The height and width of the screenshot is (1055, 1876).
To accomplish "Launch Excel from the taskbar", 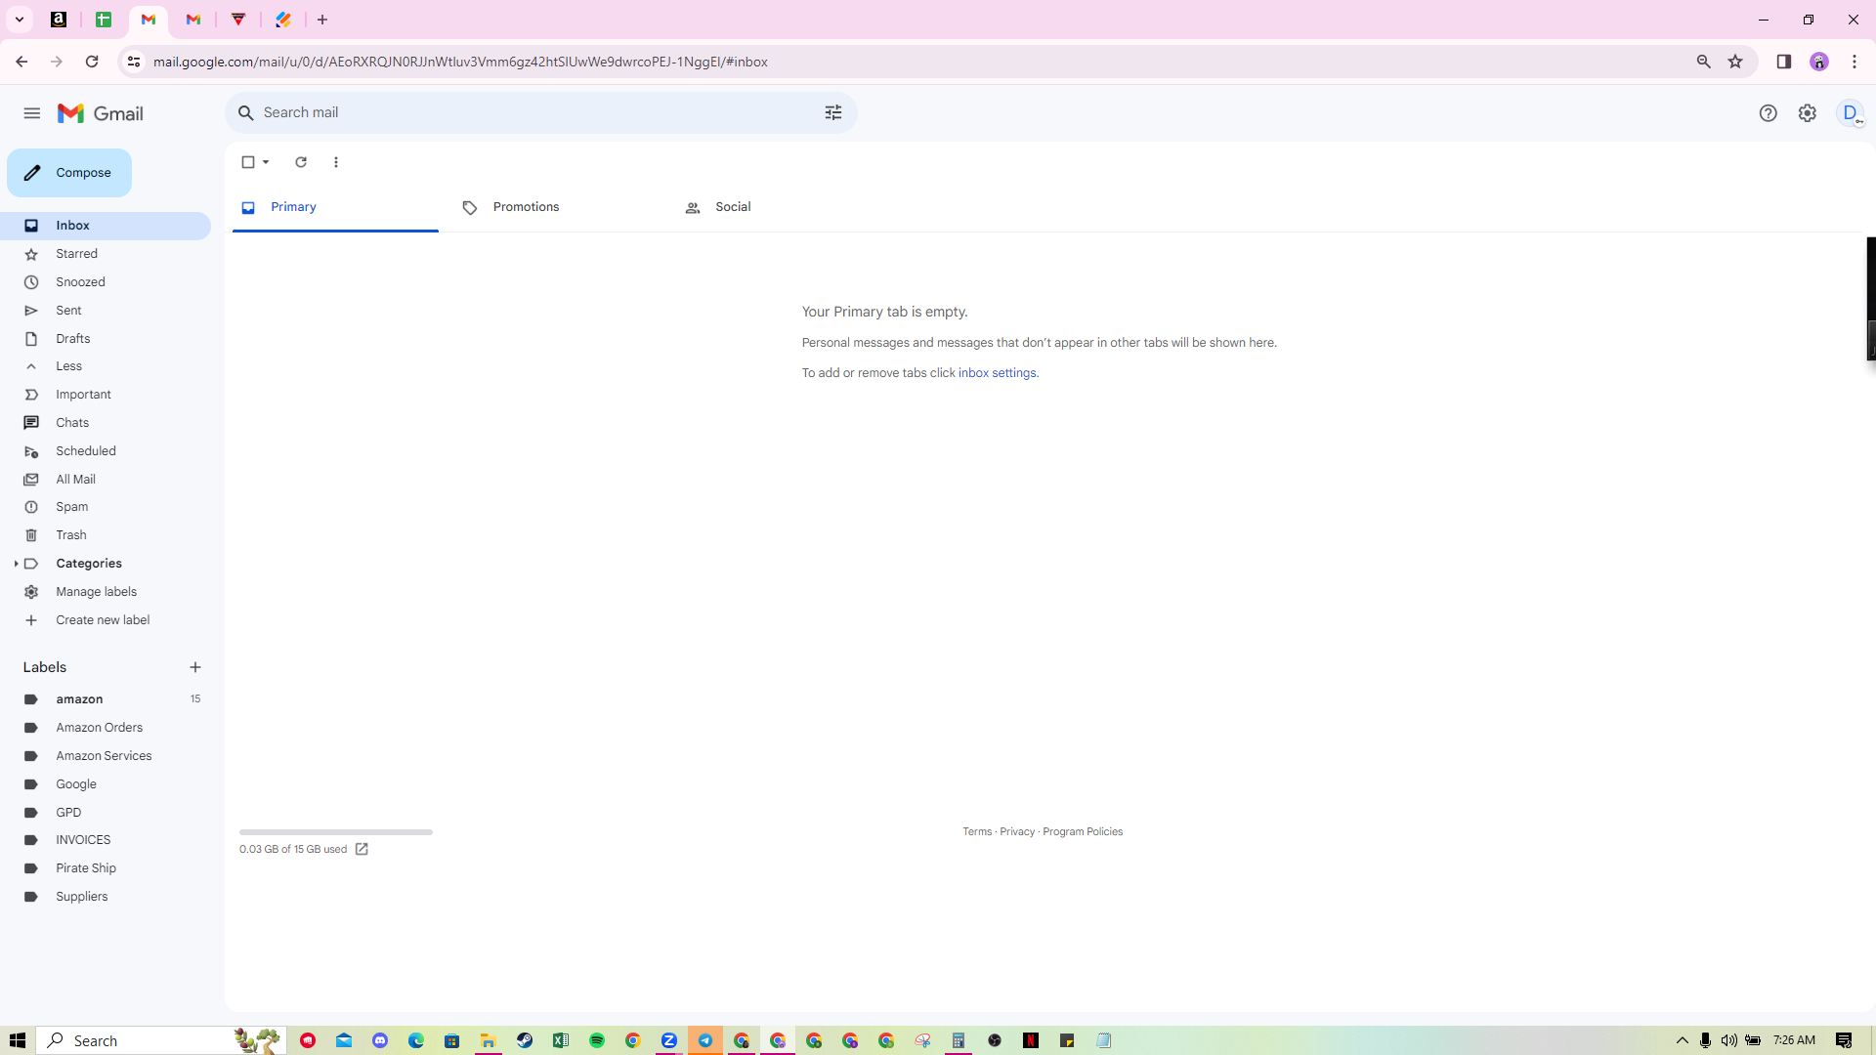I will (x=561, y=1040).
